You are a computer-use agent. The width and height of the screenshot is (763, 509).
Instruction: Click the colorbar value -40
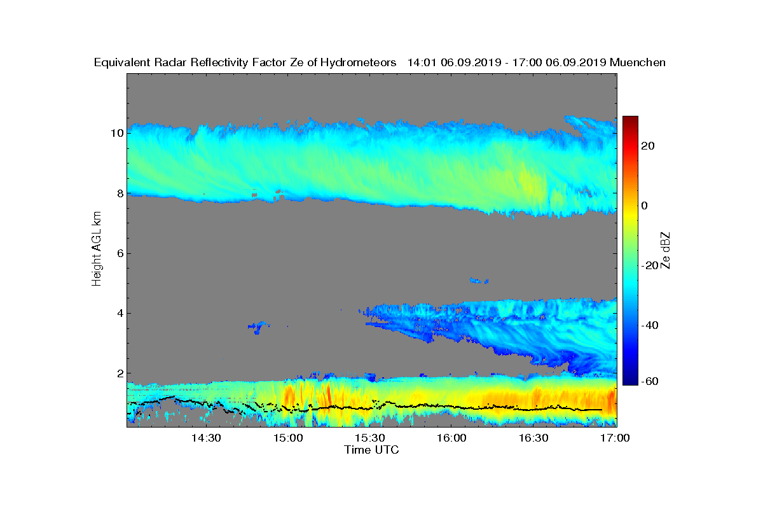[650, 325]
